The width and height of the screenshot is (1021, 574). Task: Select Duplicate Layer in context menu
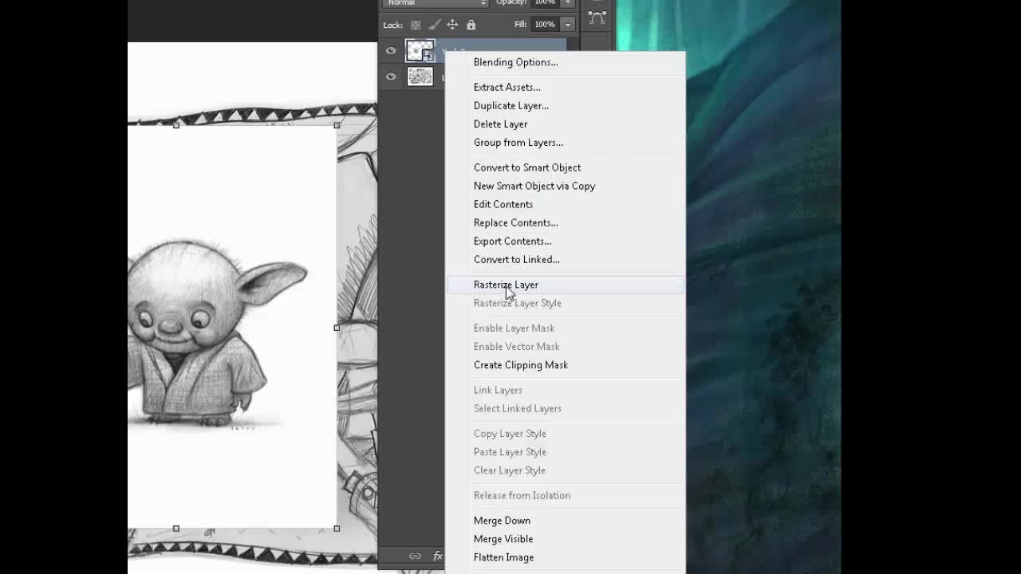tap(510, 105)
